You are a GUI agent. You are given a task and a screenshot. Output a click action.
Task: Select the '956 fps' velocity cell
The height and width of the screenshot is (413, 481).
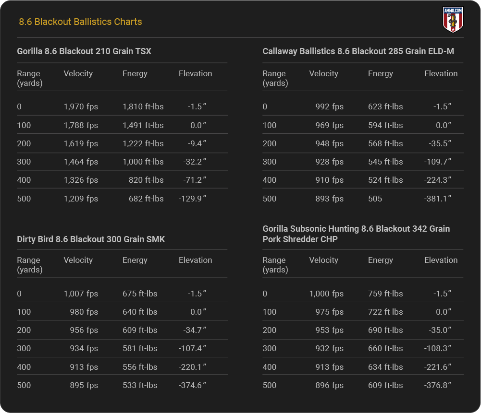[x=84, y=330]
